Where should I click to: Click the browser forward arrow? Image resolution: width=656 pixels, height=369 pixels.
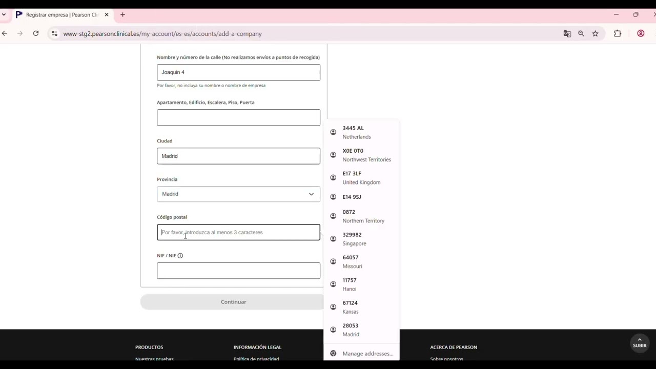[x=20, y=33]
